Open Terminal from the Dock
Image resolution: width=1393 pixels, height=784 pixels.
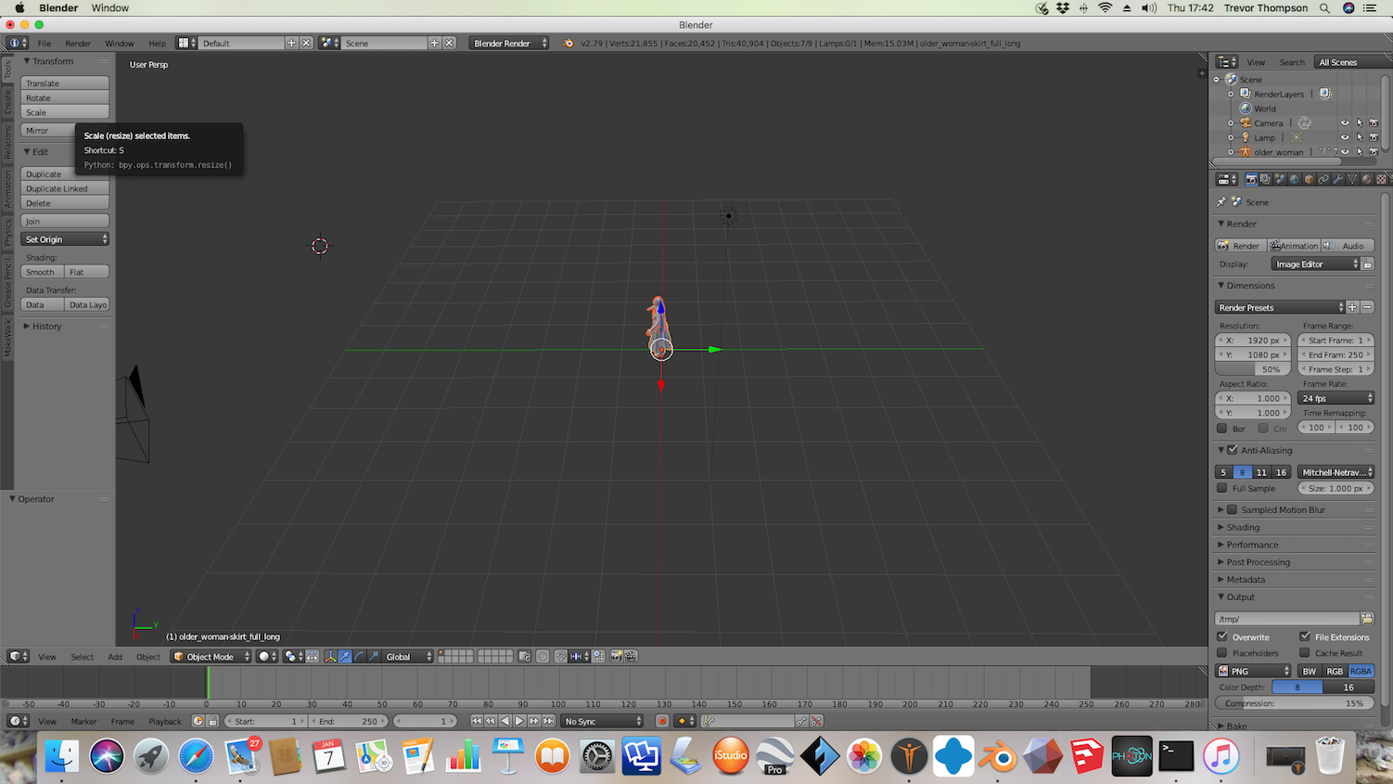[1176, 756]
